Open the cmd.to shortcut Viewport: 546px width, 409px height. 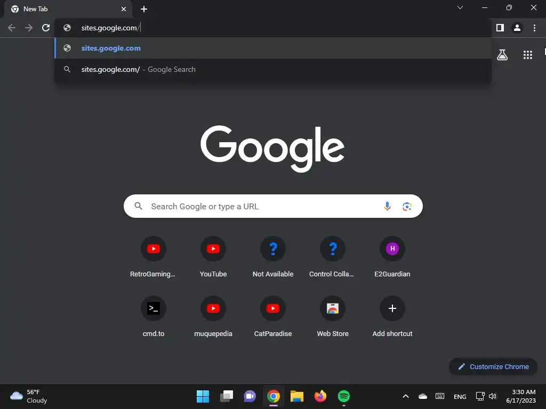pos(153,317)
